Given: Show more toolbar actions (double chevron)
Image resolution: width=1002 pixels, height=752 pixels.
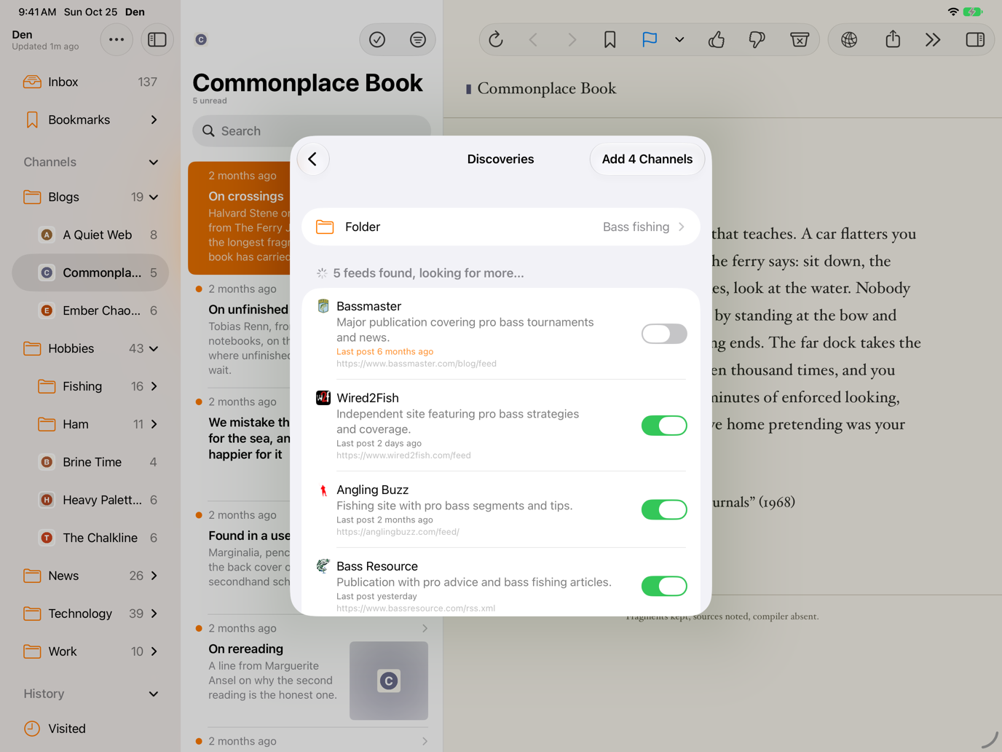Looking at the screenshot, I should coord(933,39).
